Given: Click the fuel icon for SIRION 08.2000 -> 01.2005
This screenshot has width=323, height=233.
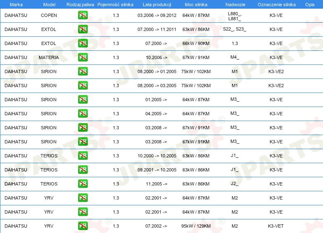Looking at the screenshot, I should [83, 71].
